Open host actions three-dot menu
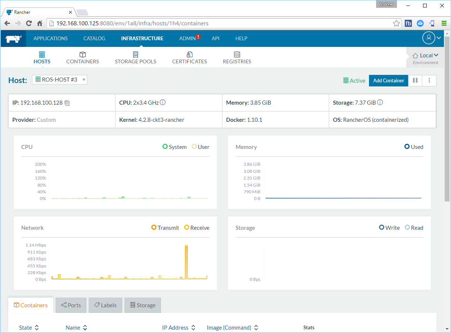This screenshot has height=333, width=451. [429, 80]
